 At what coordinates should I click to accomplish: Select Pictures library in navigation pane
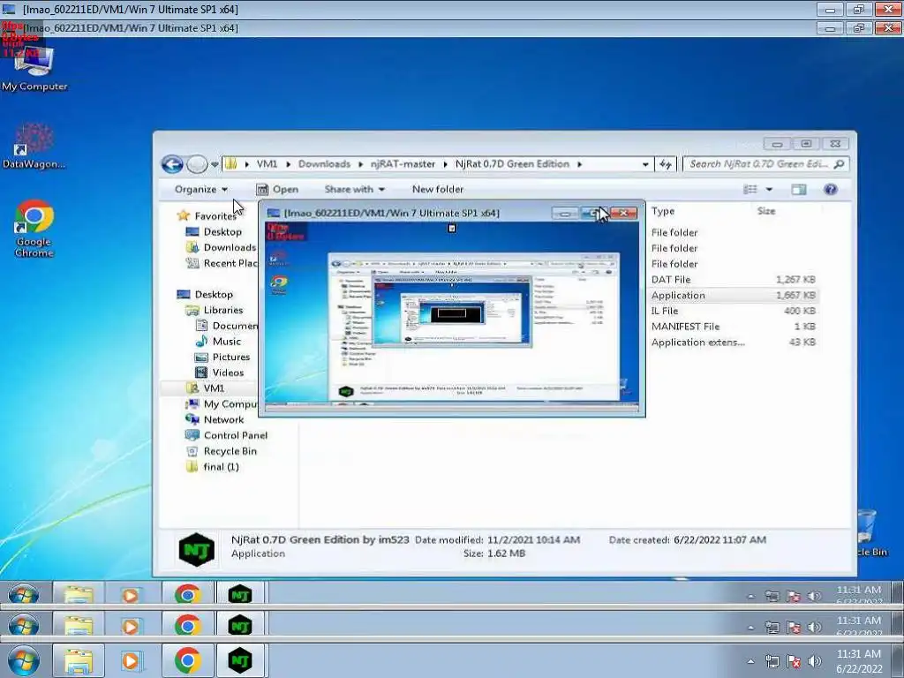[x=222, y=357]
